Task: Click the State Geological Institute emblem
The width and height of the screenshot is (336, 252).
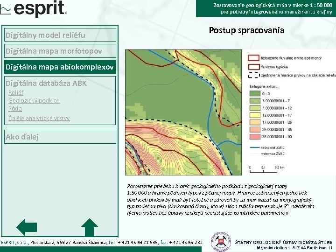Action: (221, 242)
